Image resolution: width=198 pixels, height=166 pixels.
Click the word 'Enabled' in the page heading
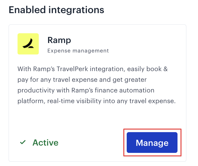(27, 10)
